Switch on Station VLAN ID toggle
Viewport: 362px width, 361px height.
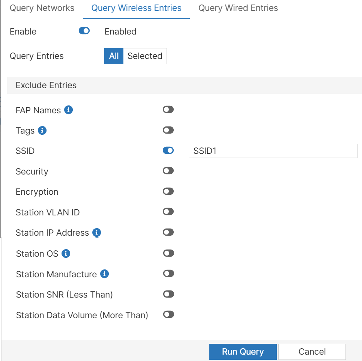click(x=168, y=212)
